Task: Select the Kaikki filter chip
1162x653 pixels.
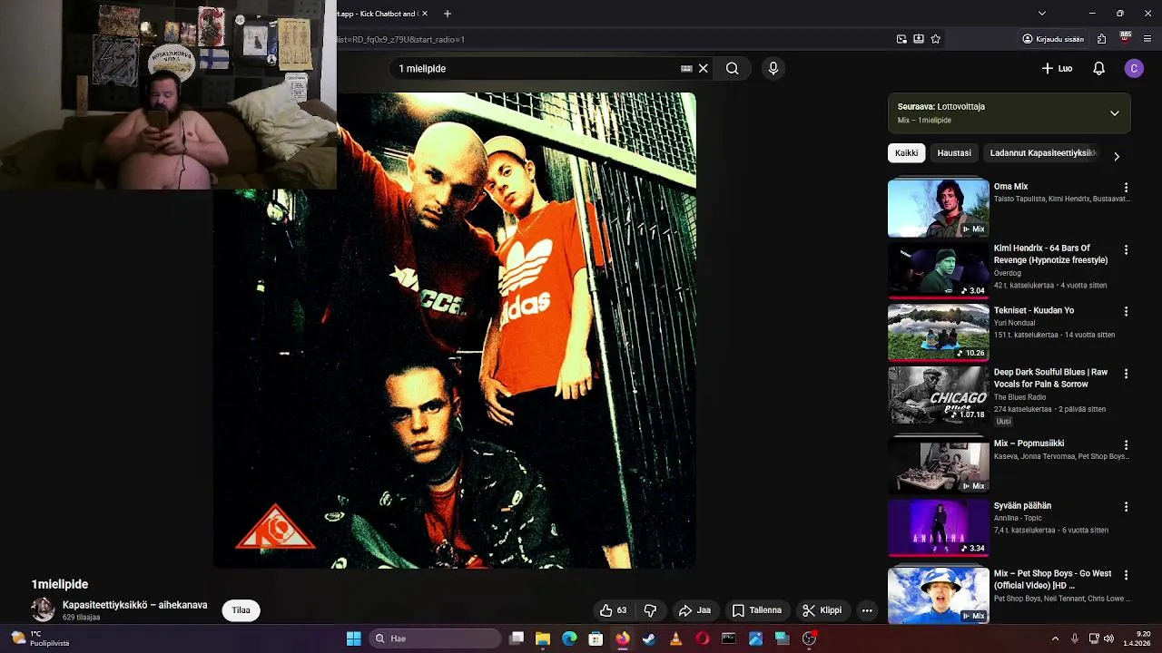Action: 906,153
